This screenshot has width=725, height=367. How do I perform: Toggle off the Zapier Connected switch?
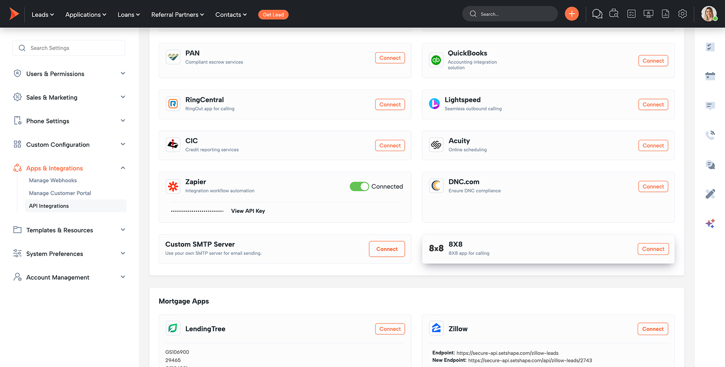point(359,186)
